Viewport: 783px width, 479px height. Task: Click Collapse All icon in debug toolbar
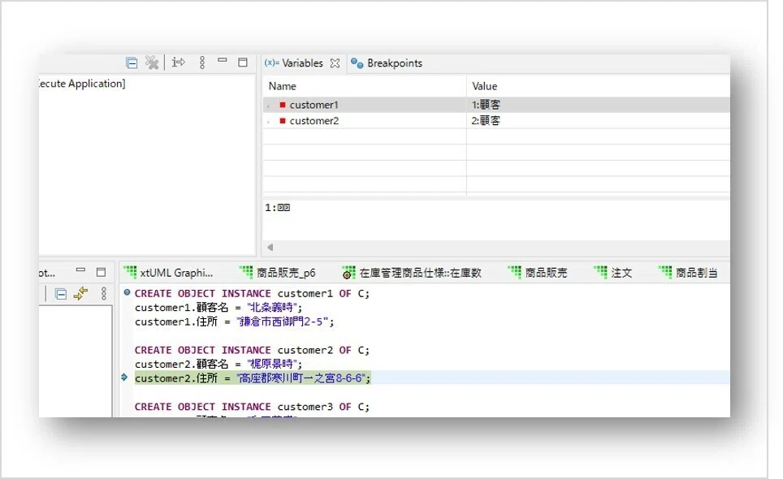point(132,63)
